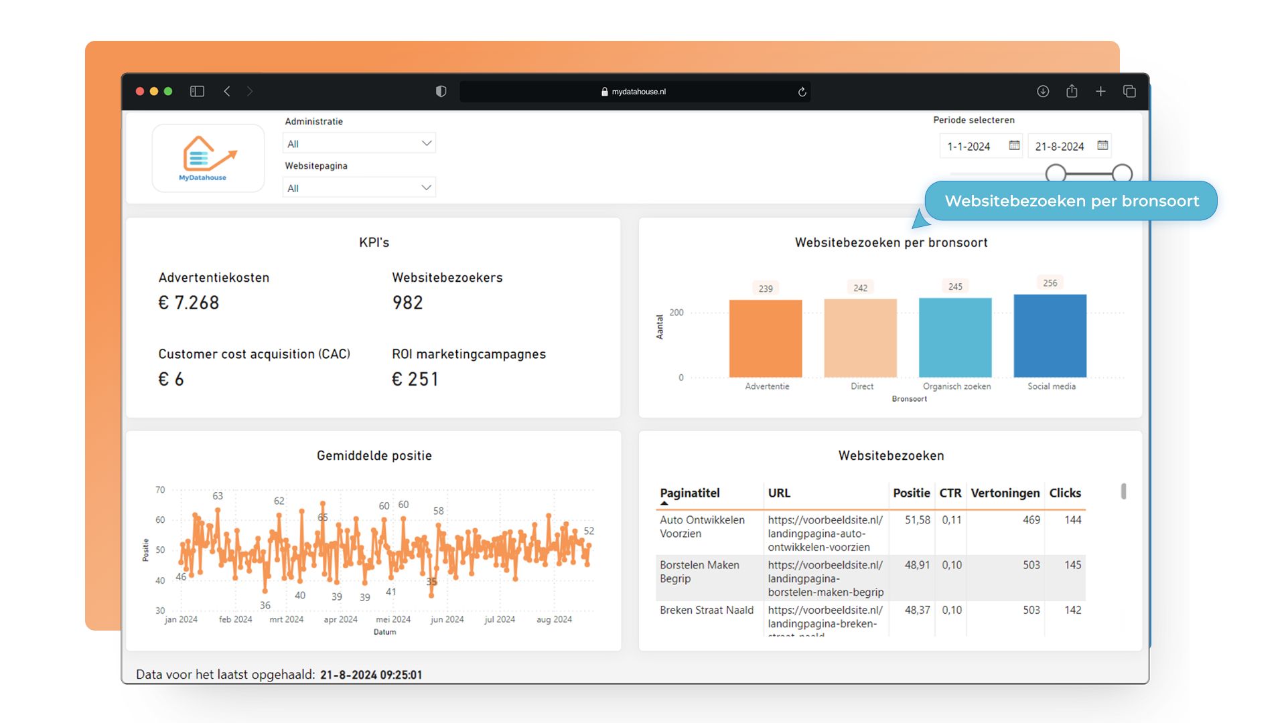The height and width of the screenshot is (723, 1286).
Task: Open the end date calendar picker
Action: tap(1102, 145)
